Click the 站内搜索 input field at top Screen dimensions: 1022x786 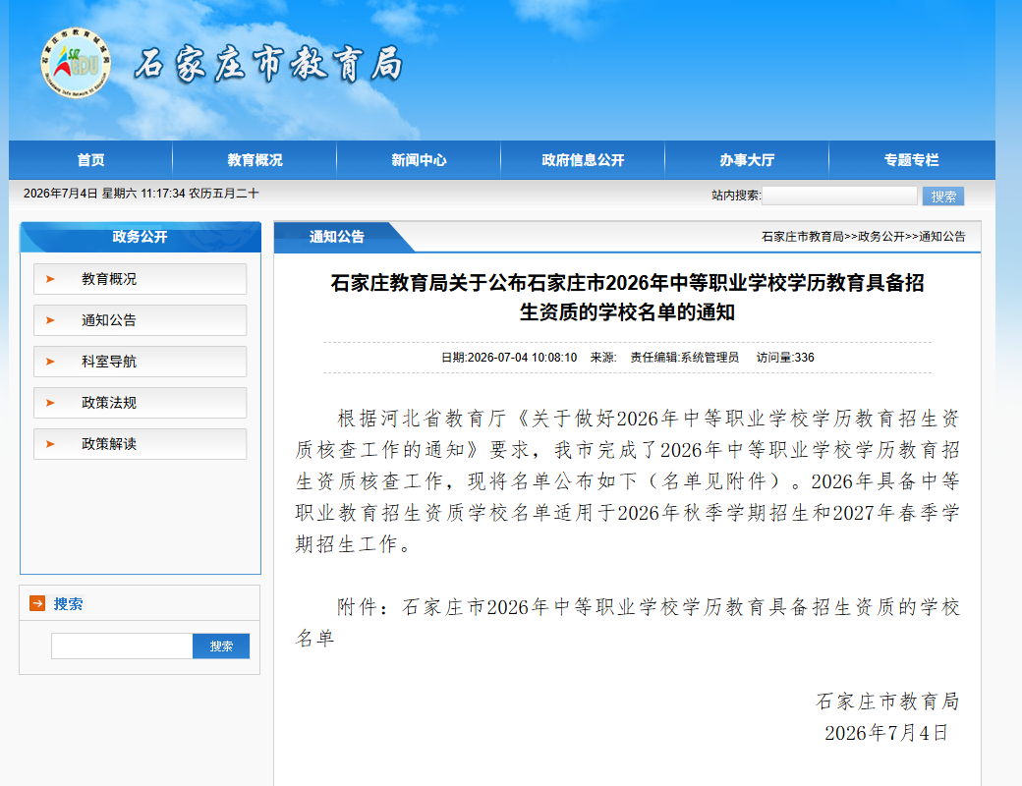[839, 196]
